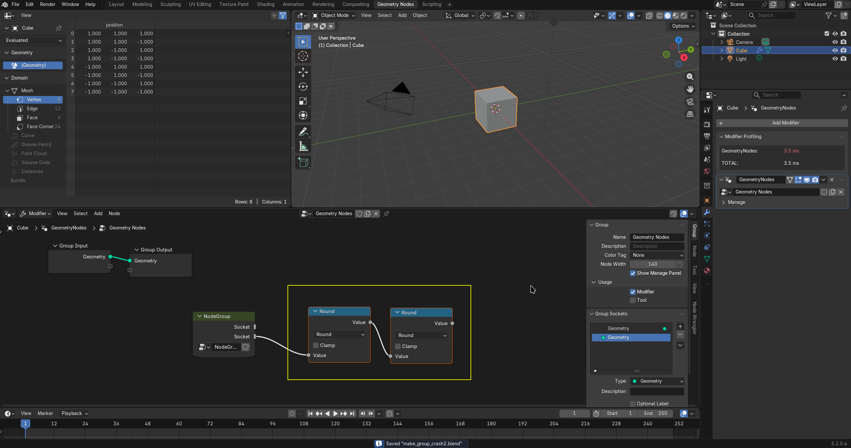Toggle the Cube pin in spreadsheet

click(x=58, y=28)
